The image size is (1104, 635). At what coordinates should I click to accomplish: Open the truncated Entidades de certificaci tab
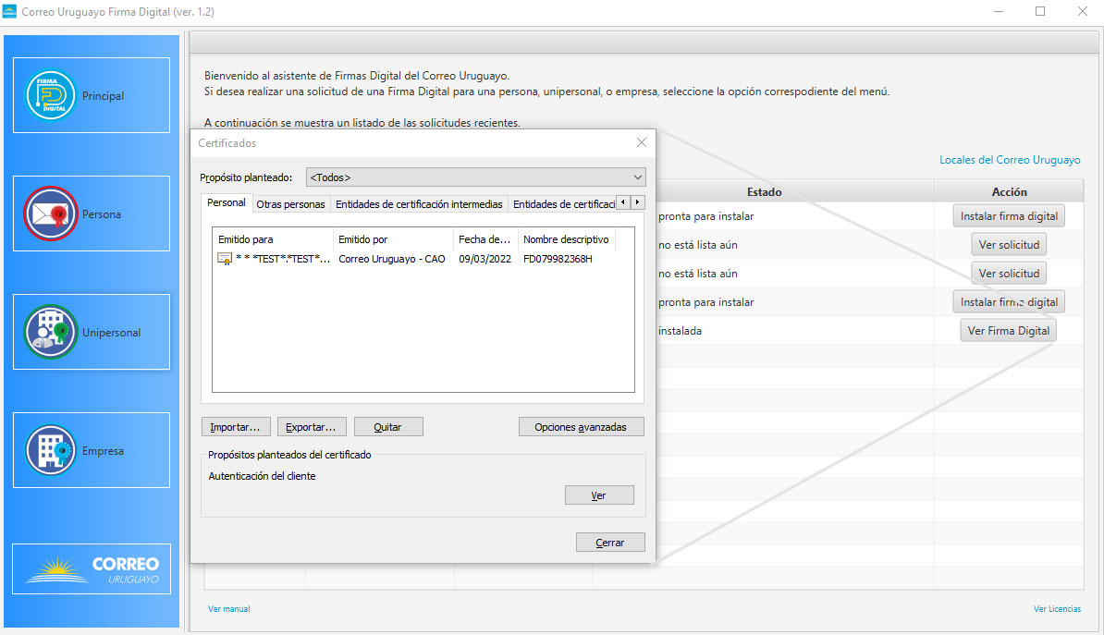(x=563, y=204)
